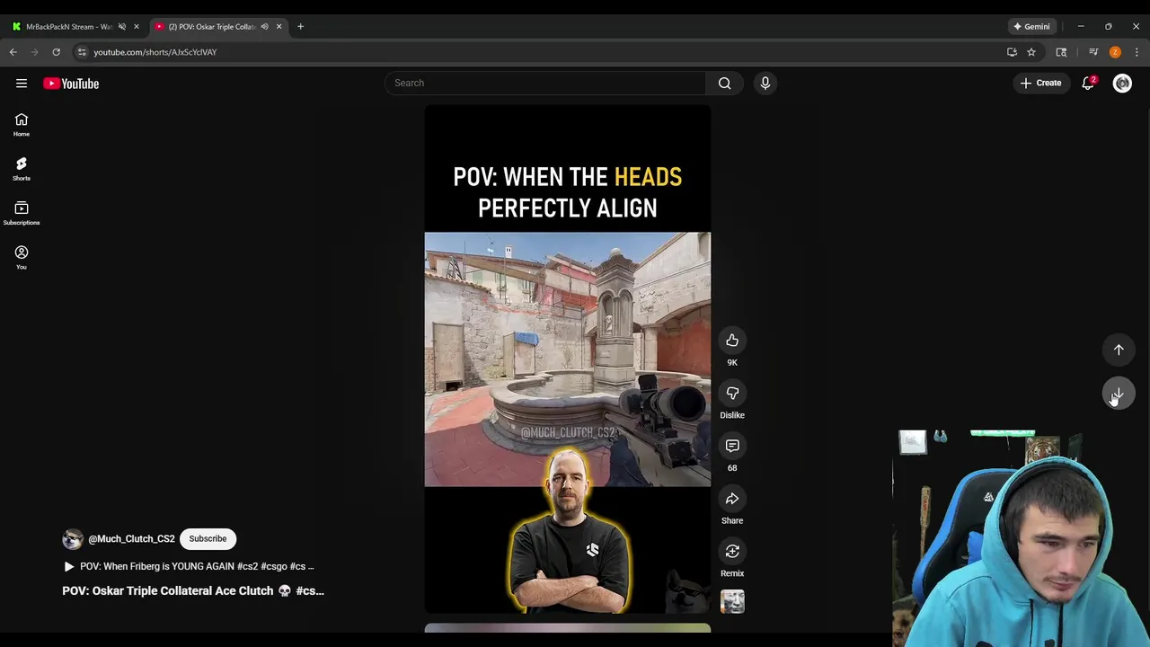Remix this short
This screenshot has width=1150, height=647.
[x=732, y=552]
